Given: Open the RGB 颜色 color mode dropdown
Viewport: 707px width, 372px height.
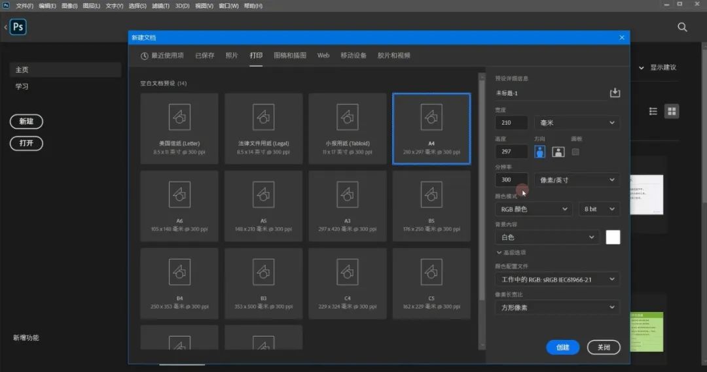Looking at the screenshot, I should click(x=534, y=209).
